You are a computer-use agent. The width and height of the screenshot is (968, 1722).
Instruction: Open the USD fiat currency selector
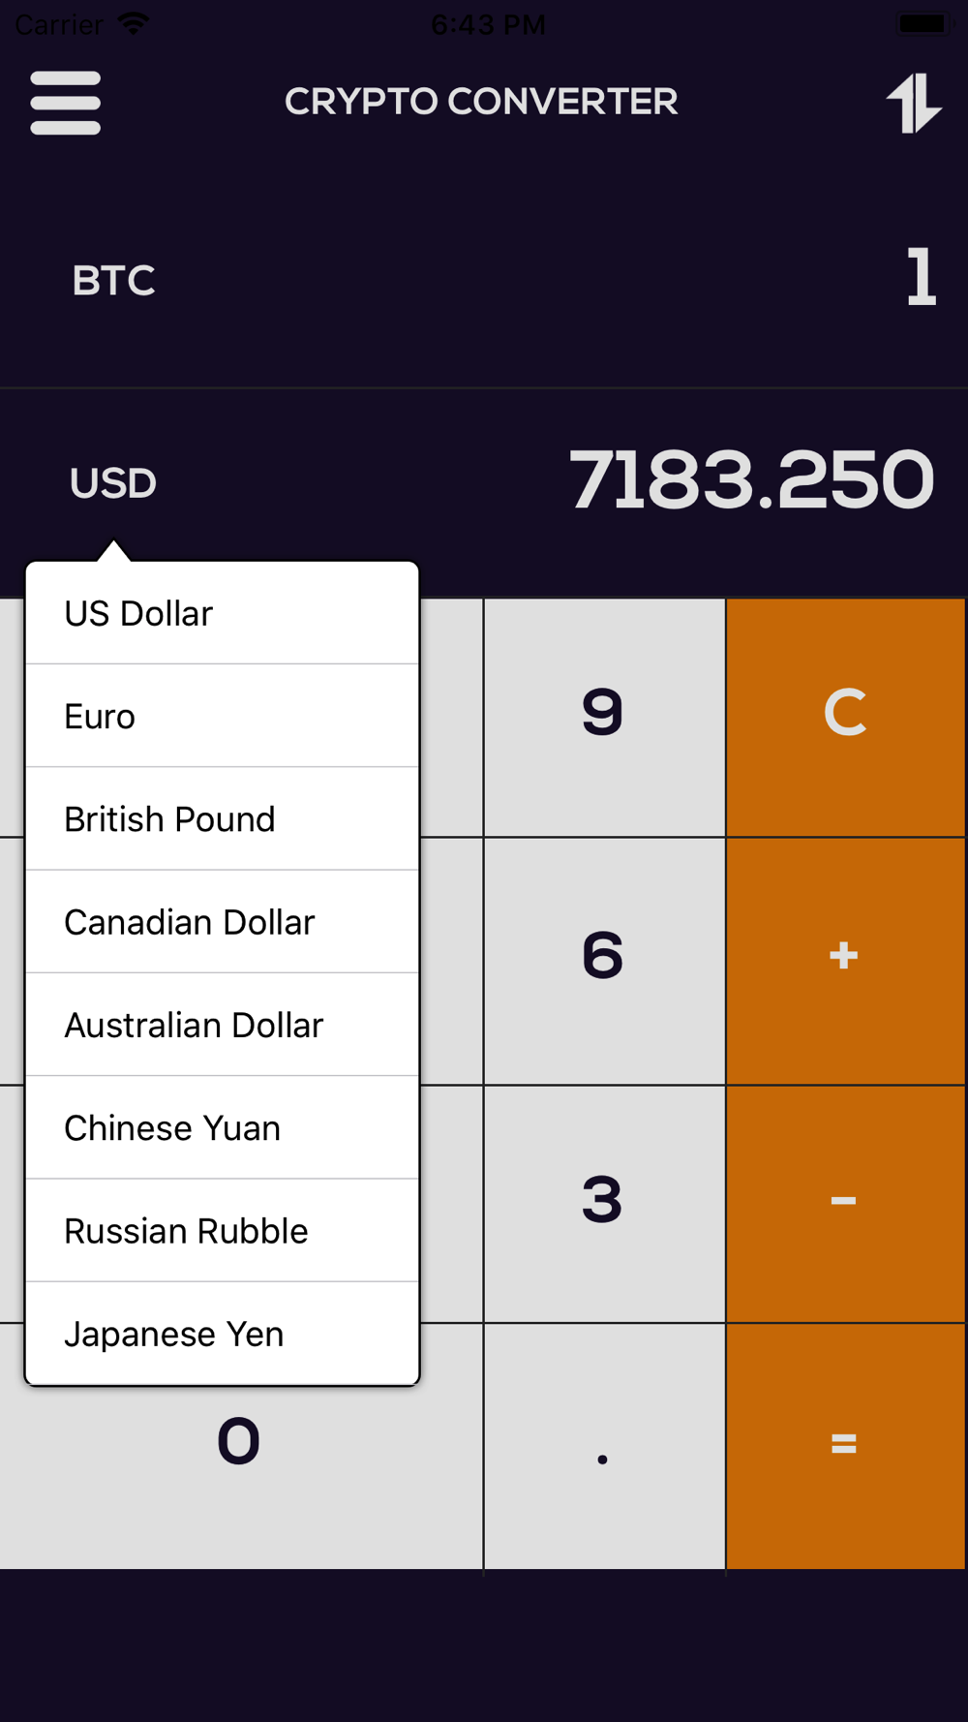point(113,483)
